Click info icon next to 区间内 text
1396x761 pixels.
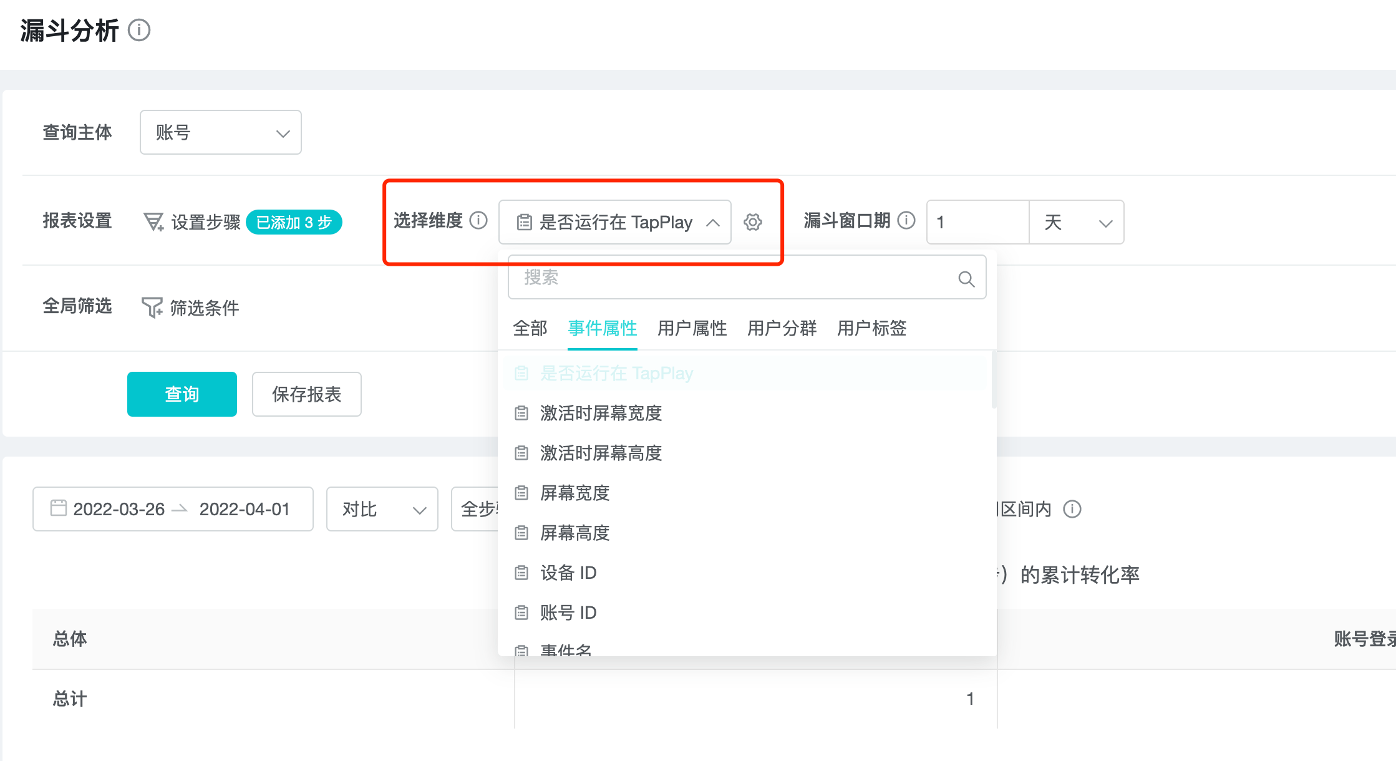point(1072,509)
